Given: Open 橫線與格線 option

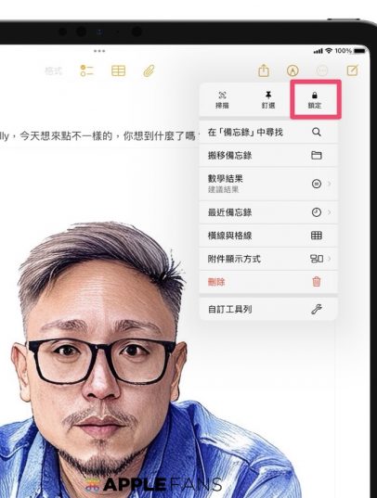Looking at the screenshot, I should pyautogui.click(x=267, y=236).
